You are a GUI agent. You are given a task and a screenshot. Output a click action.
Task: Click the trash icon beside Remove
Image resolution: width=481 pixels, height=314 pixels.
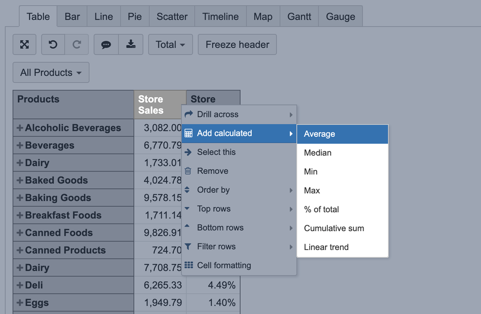click(x=188, y=171)
